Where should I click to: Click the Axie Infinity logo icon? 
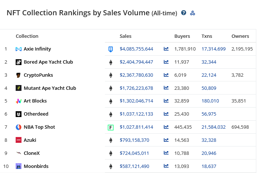click(x=19, y=49)
